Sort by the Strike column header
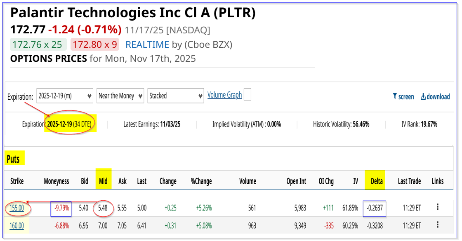Viewport: 462px width, 241px height. tap(17, 181)
